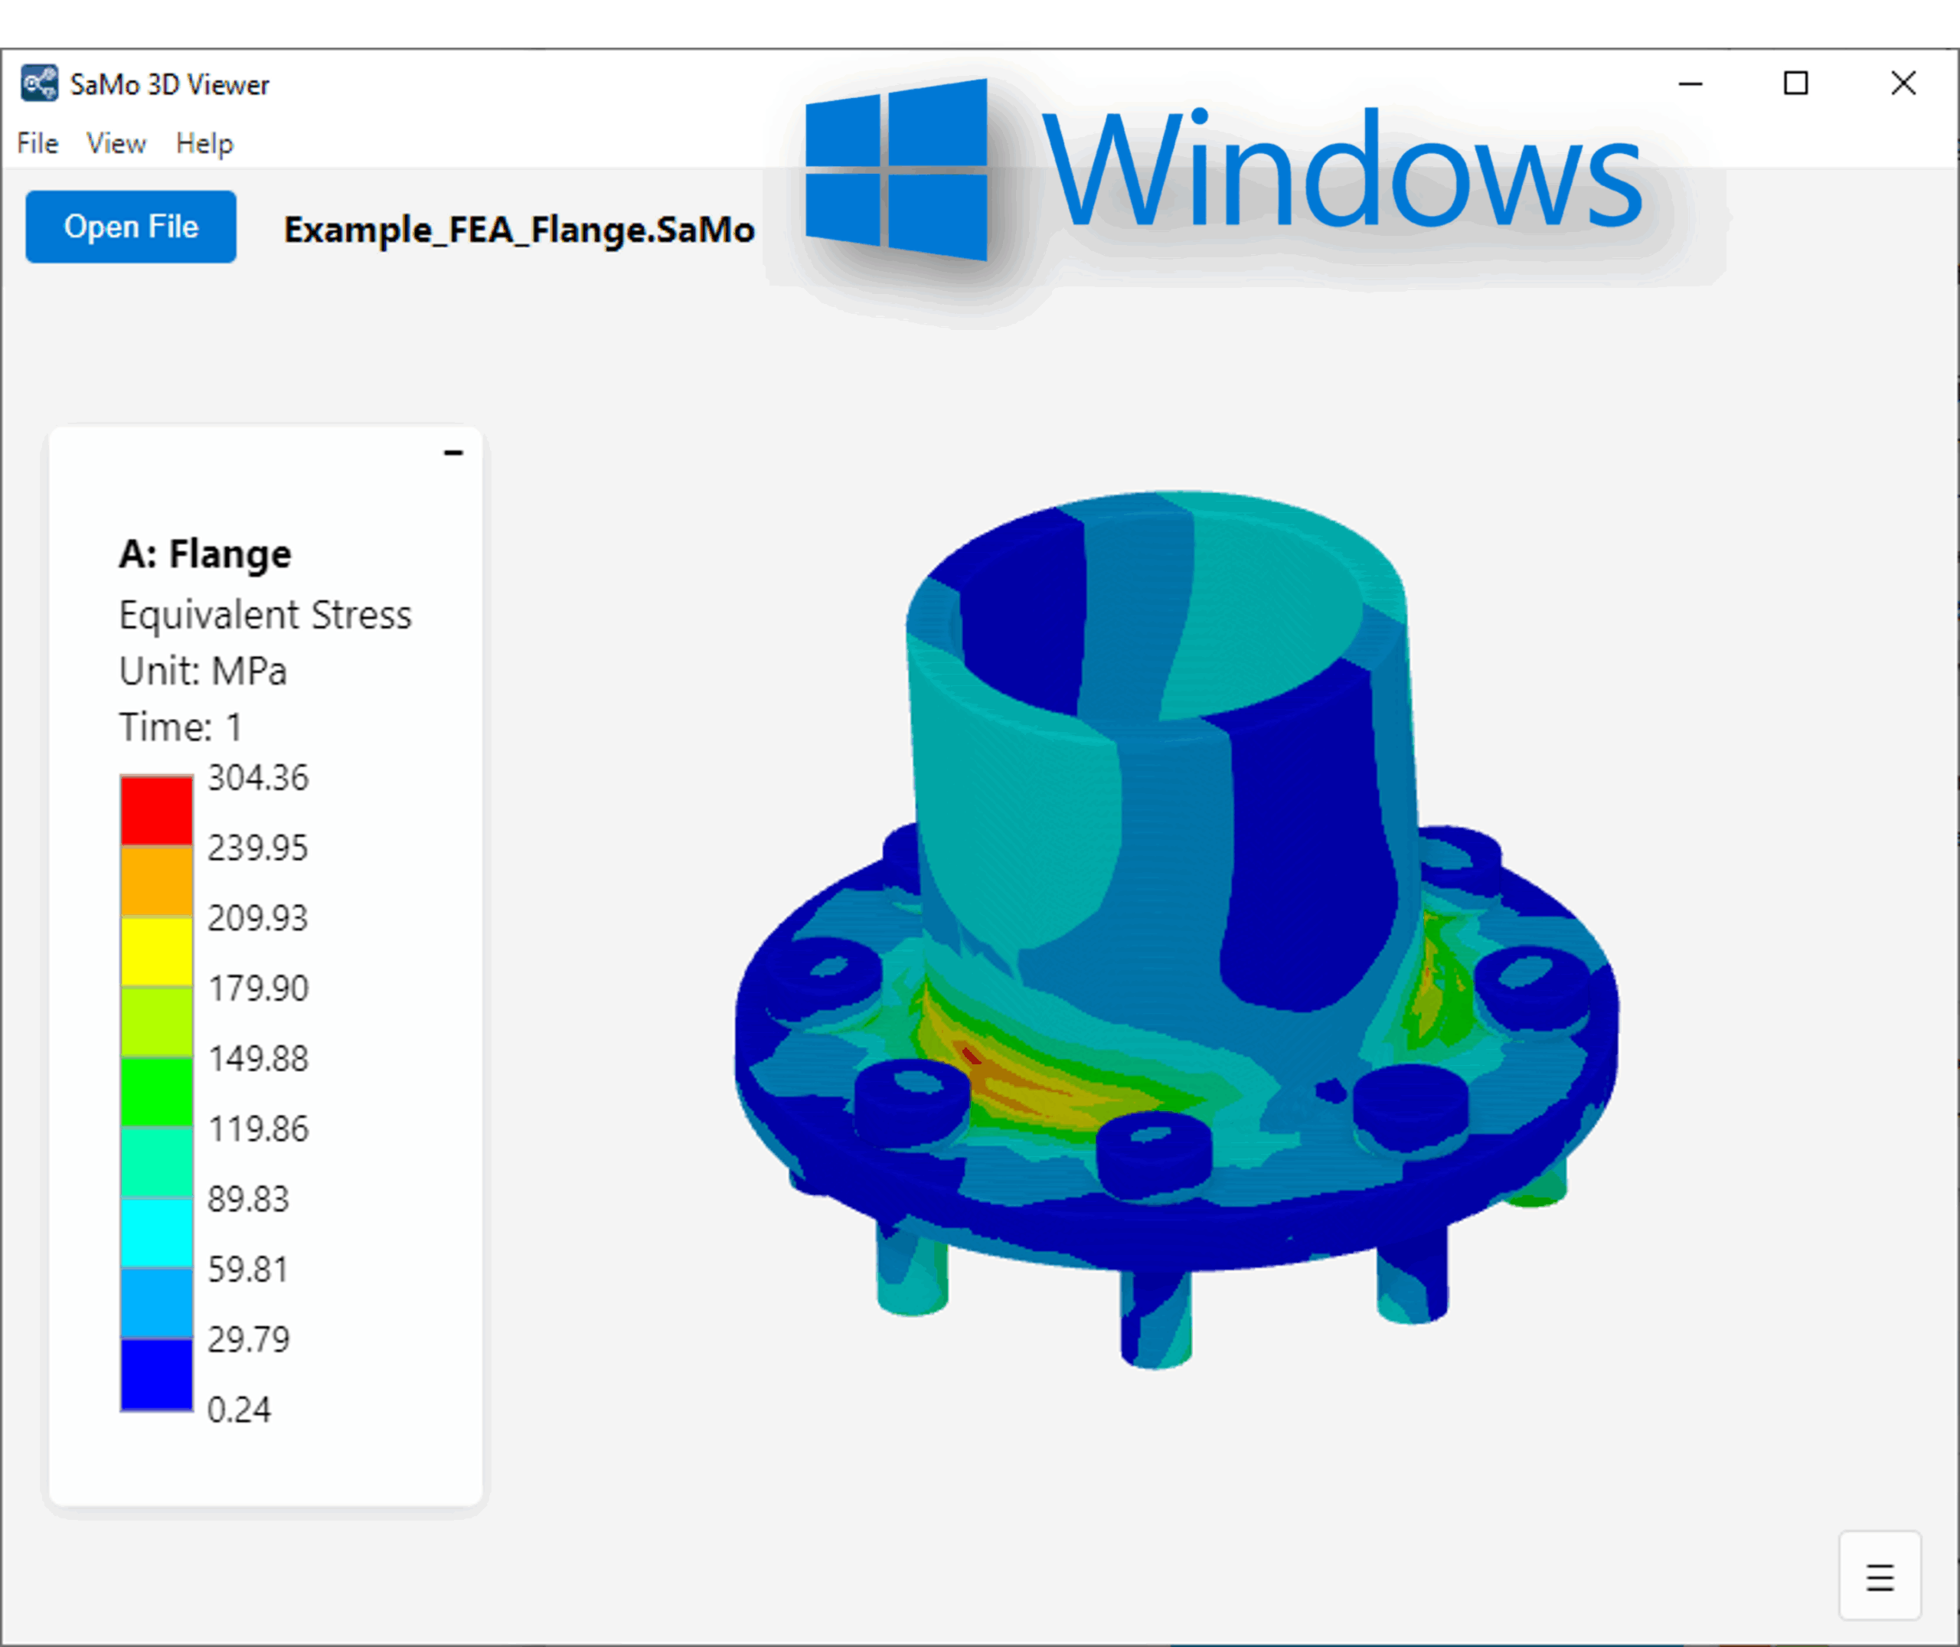1960x1647 pixels.
Task: Collapse the legend panel with the minus button
Action: point(453,453)
